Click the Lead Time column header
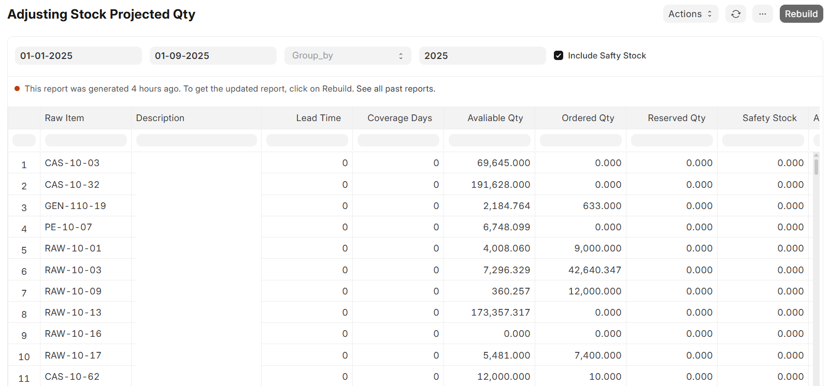This screenshot has height=386, width=829. click(318, 118)
